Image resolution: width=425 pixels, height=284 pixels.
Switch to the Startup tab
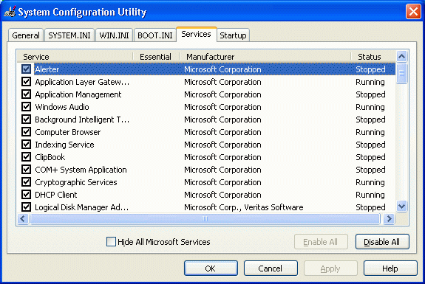[233, 35]
